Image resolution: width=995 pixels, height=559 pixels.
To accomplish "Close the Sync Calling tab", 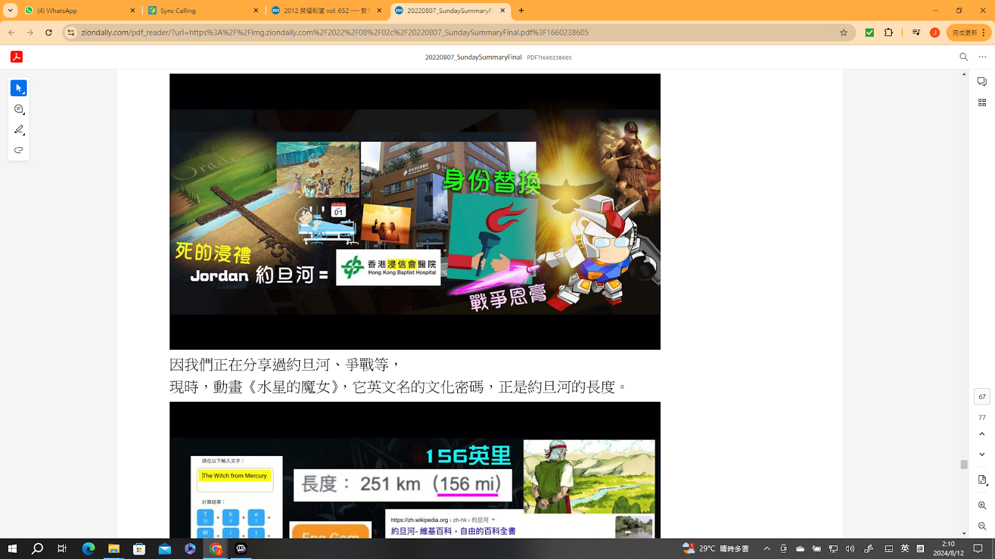I will pos(256,11).
